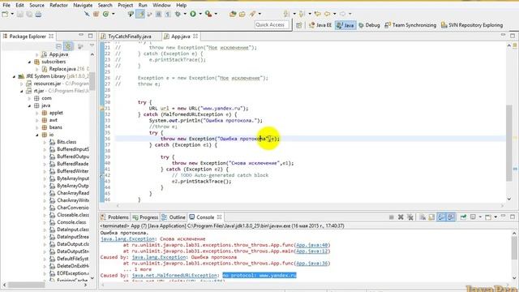Viewport: 519px width, 292px height.
Task: Click the Pin Console icon
Action: (463, 217)
